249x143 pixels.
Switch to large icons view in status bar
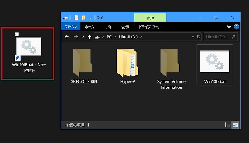point(235,125)
